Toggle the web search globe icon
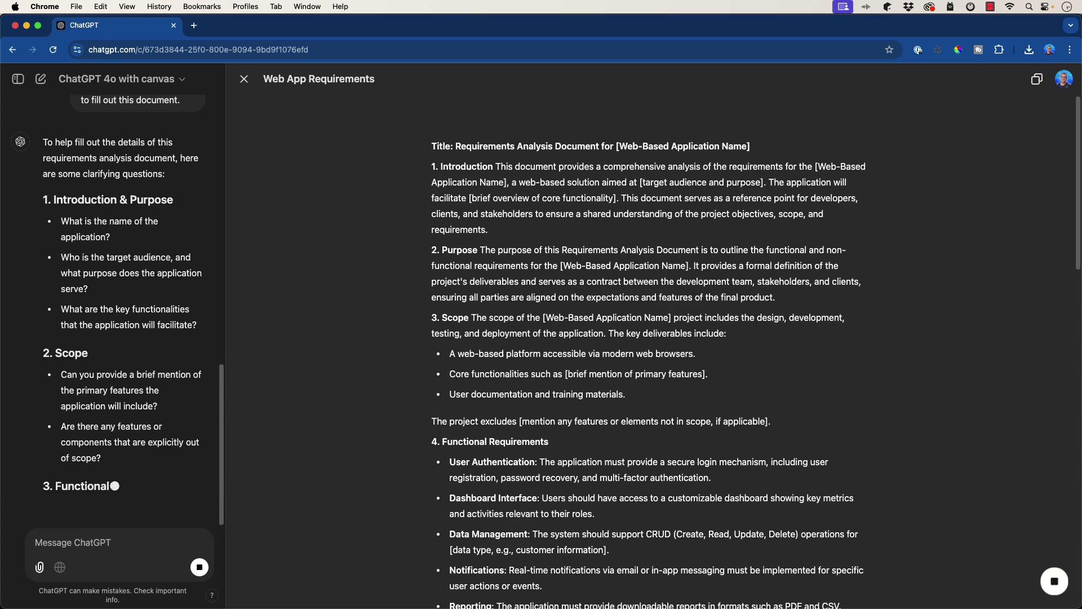The image size is (1082, 609). point(60,567)
